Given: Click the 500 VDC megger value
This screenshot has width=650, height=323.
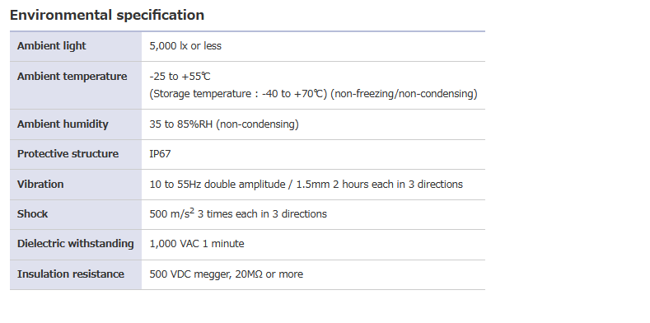Looking at the screenshot, I should pyautogui.click(x=226, y=274).
